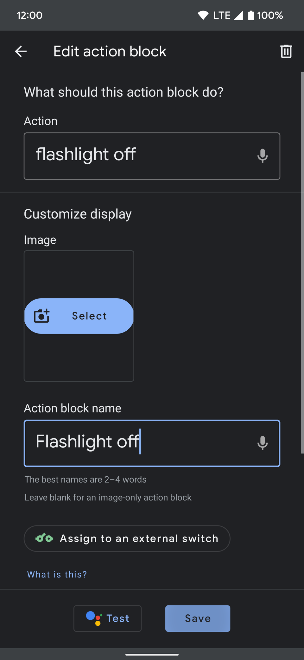
Task: Tap the microphone icon in the name field
Action: click(263, 443)
